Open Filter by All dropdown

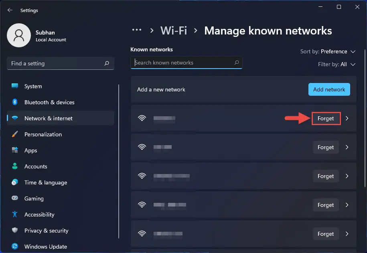[337, 65]
